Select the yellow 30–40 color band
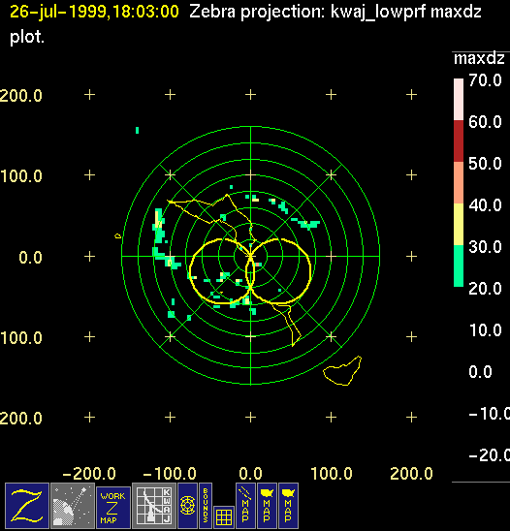The width and height of the screenshot is (510, 531). point(459,224)
